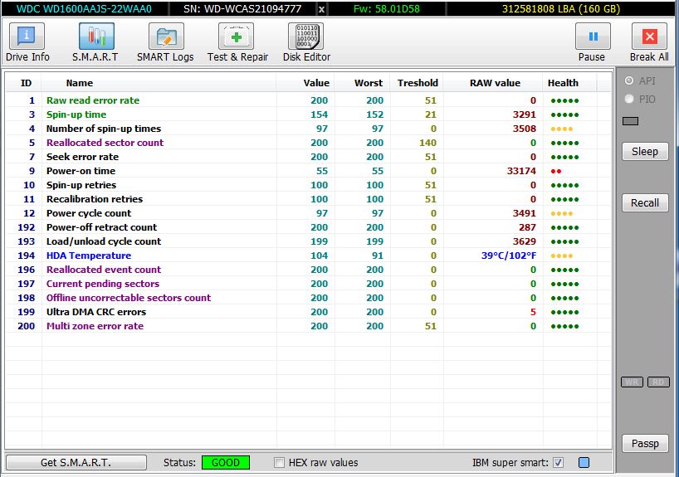Viewport: 679px width, 477px height.
Task: Open Test & Repair medkit icon
Action: 236,37
